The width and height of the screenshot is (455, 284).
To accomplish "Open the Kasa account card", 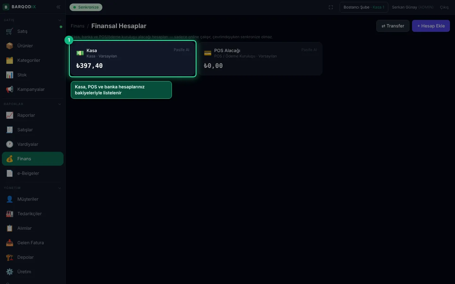I will pos(133,59).
